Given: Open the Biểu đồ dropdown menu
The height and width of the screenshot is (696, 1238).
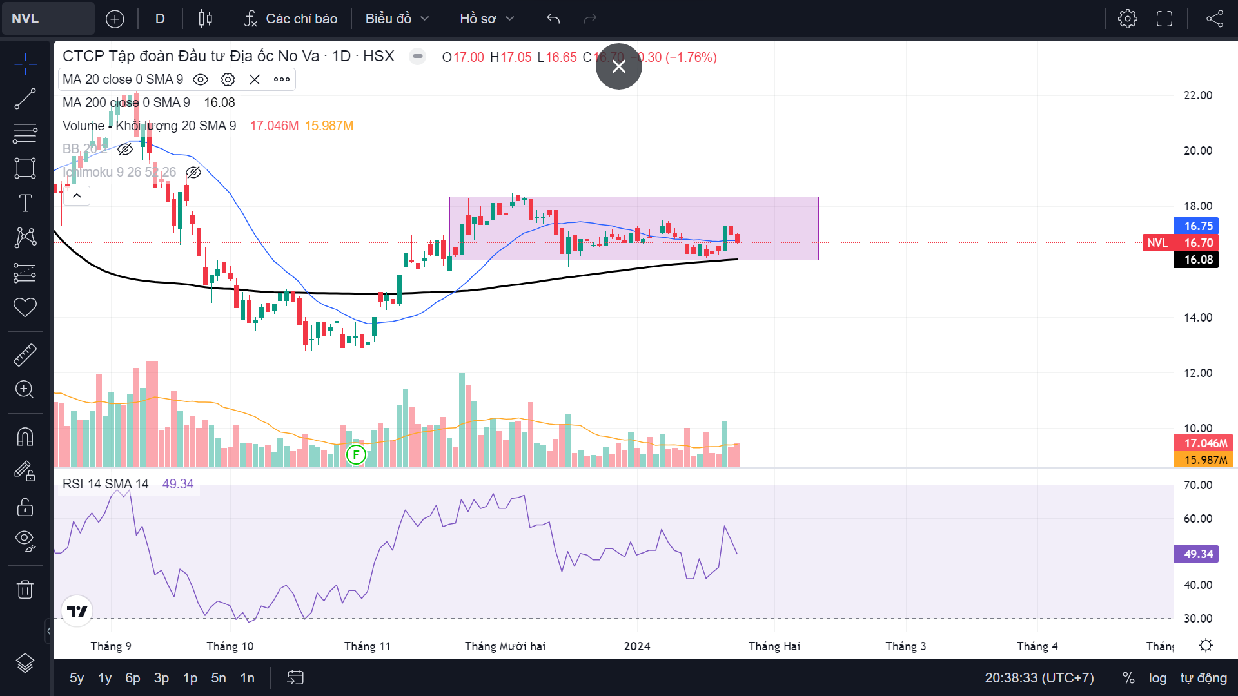Looking at the screenshot, I should [x=397, y=19].
